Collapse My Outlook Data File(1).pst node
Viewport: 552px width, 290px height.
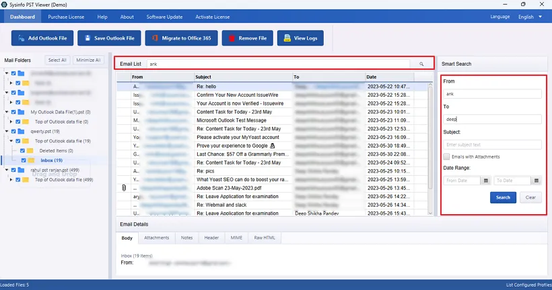pyautogui.click(x=7, y=112)
